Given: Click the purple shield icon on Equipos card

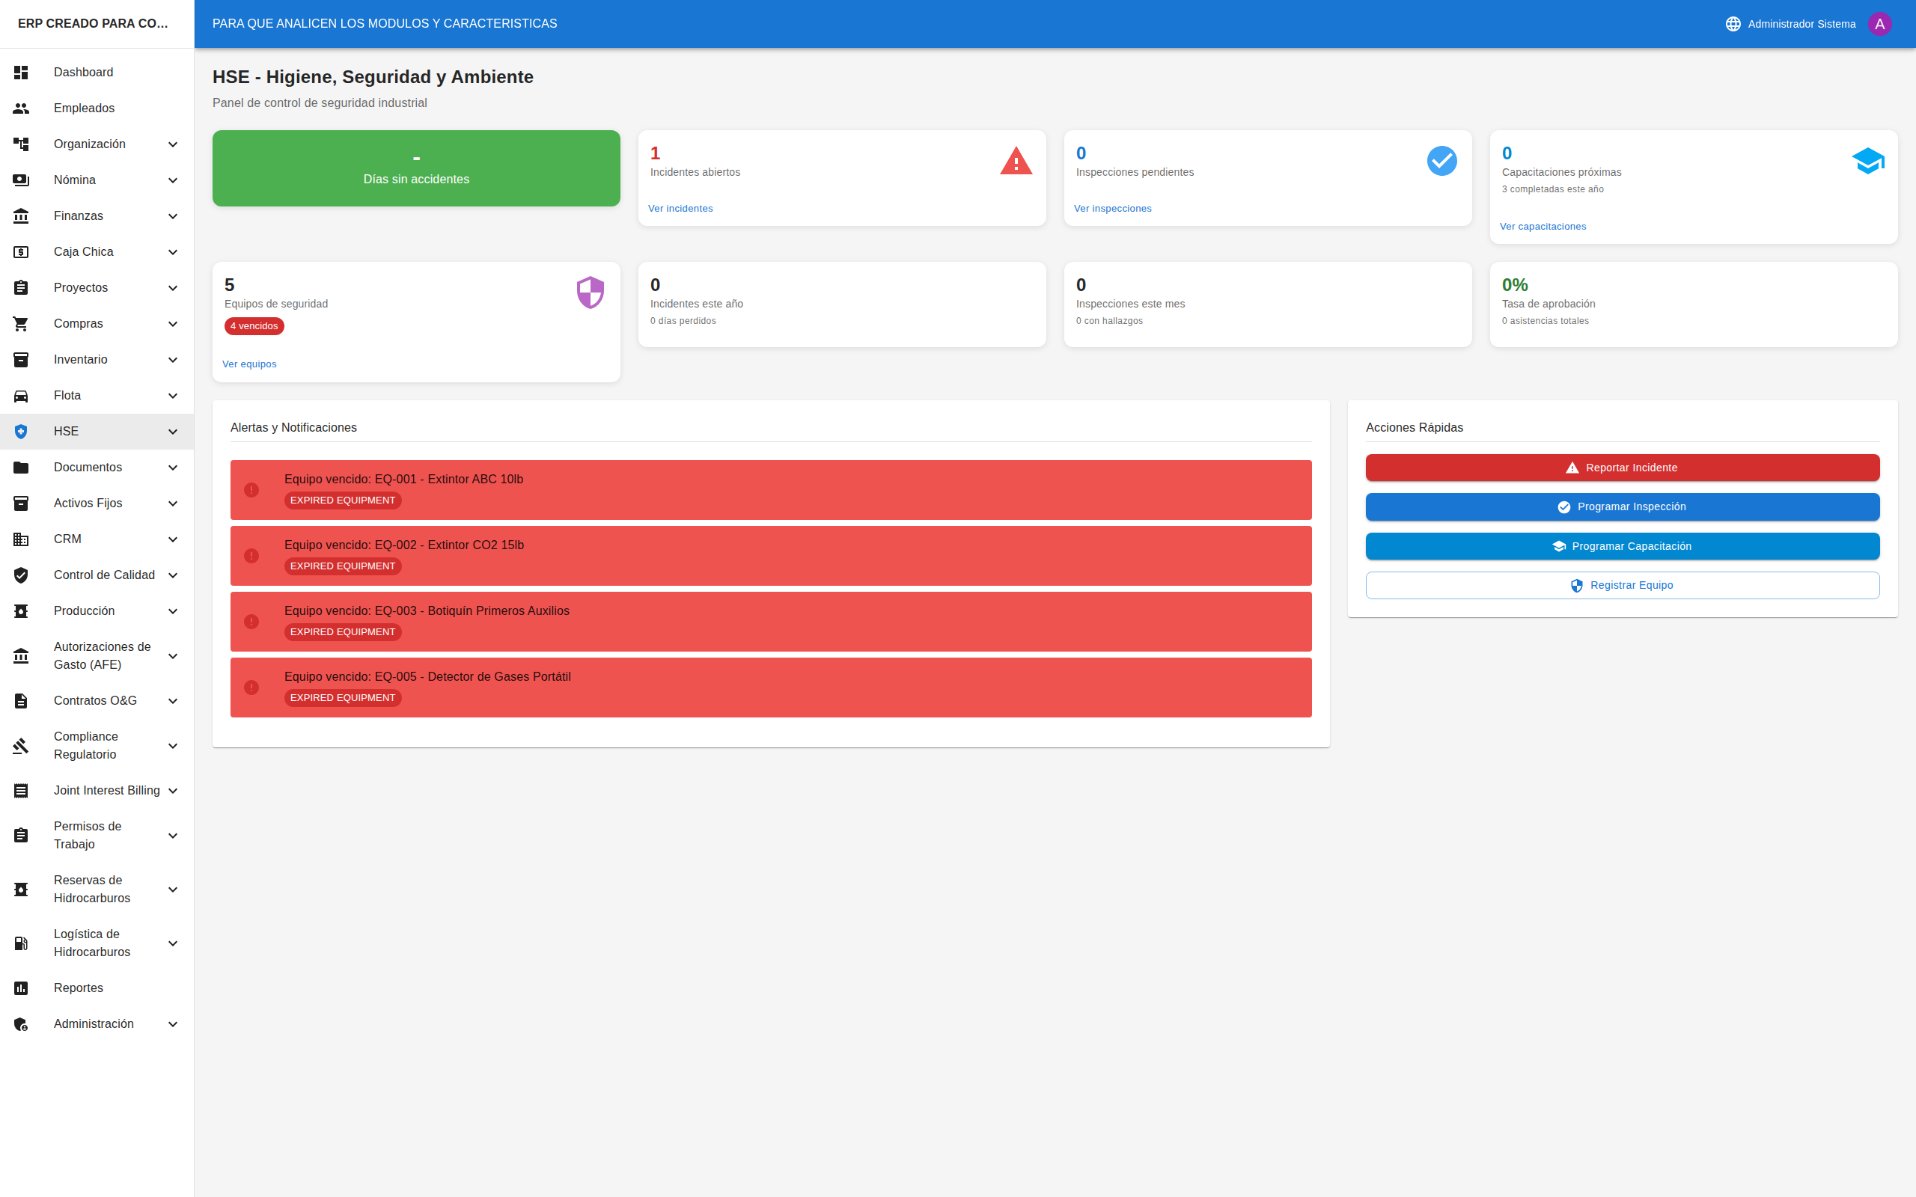Looking at the screenshot, I should (x=590, y=291).
